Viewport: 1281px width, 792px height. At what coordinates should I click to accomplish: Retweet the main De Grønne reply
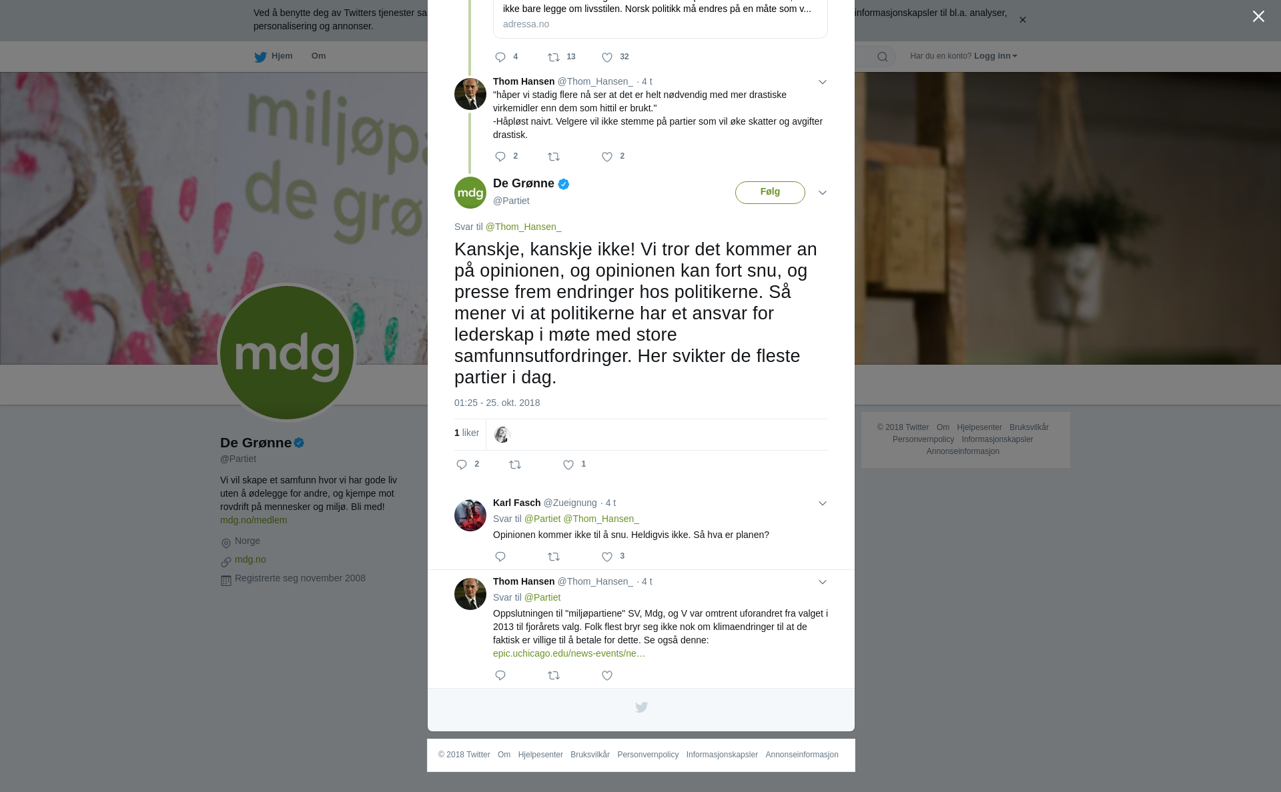515,465
